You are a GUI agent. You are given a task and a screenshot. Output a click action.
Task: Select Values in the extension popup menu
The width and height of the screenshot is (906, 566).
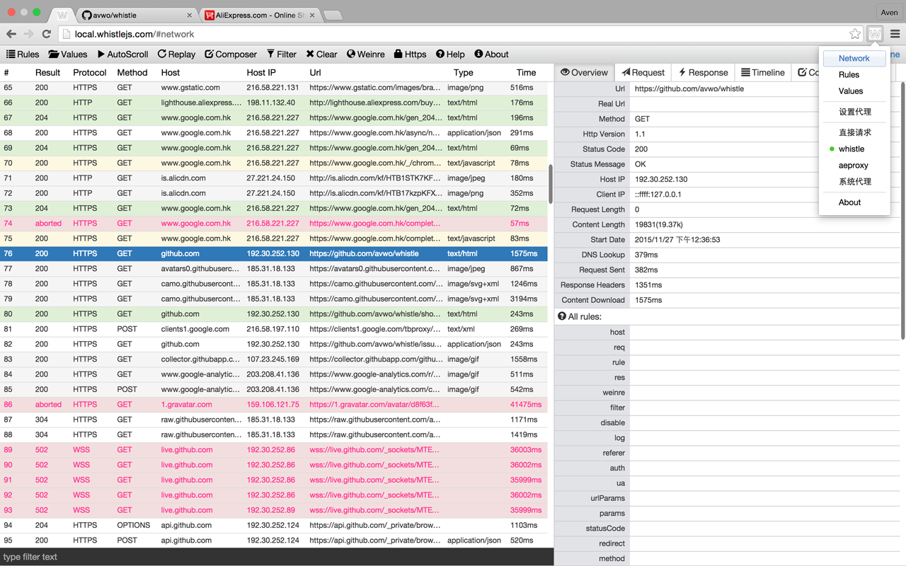click(x=854, y=91)
